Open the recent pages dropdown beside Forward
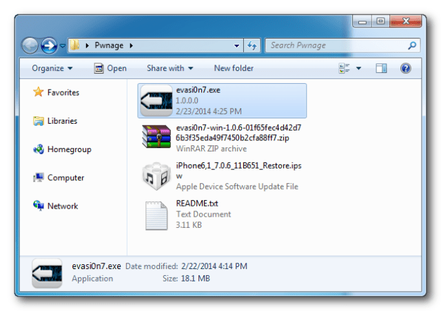This screenshot has height=311, width=441. click(x=63, y=45)
